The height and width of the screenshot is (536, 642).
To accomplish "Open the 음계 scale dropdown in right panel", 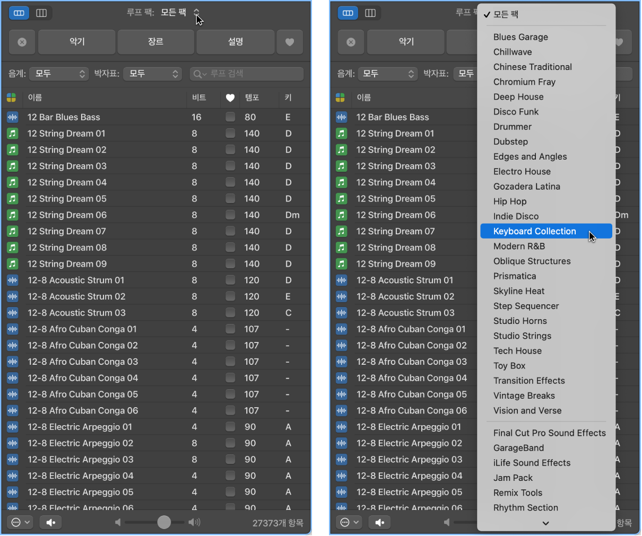I will [x=388, y=74].
